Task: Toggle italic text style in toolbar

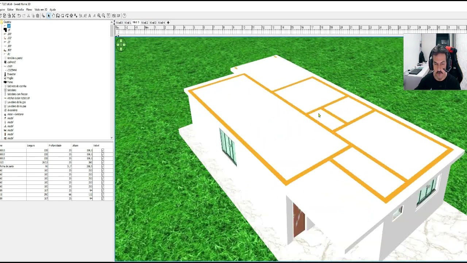Action: click(x=94, y=16)
